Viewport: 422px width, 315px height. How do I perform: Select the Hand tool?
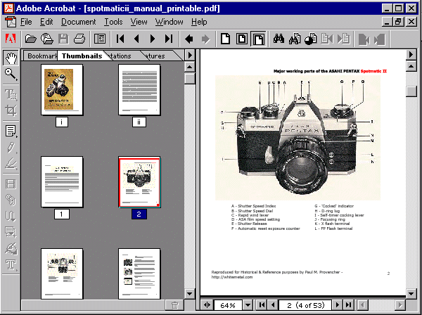(x=11, y=58)
